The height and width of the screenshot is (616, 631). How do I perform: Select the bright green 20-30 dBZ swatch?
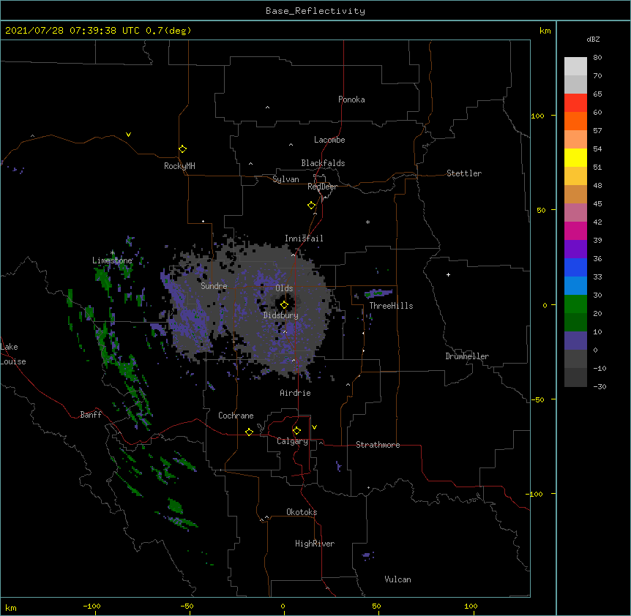(x=575, y=304)
